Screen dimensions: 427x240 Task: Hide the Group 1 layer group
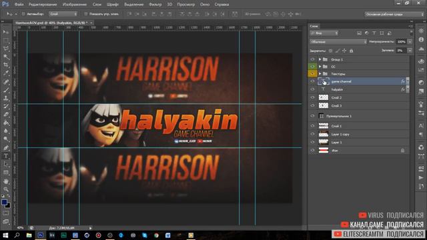pyautogui.click(x=312, y=59)
